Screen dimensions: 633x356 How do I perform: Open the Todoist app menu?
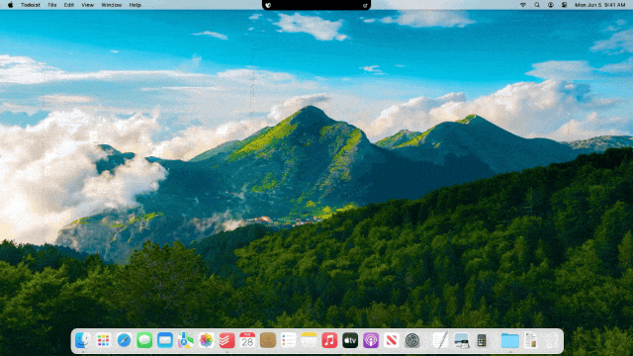click(31, 5)
